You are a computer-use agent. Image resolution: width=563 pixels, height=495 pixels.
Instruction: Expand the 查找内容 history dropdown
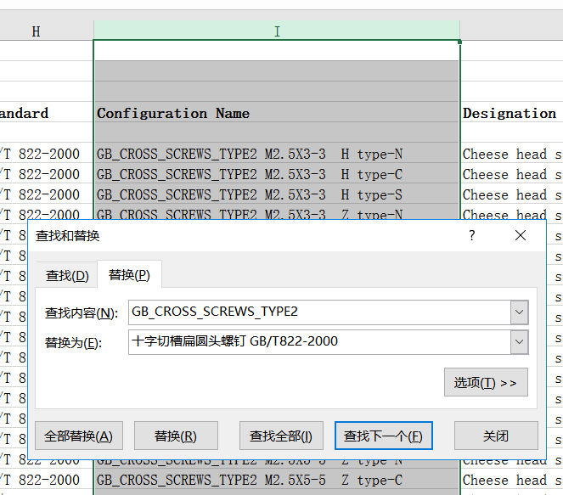point(519,312)
